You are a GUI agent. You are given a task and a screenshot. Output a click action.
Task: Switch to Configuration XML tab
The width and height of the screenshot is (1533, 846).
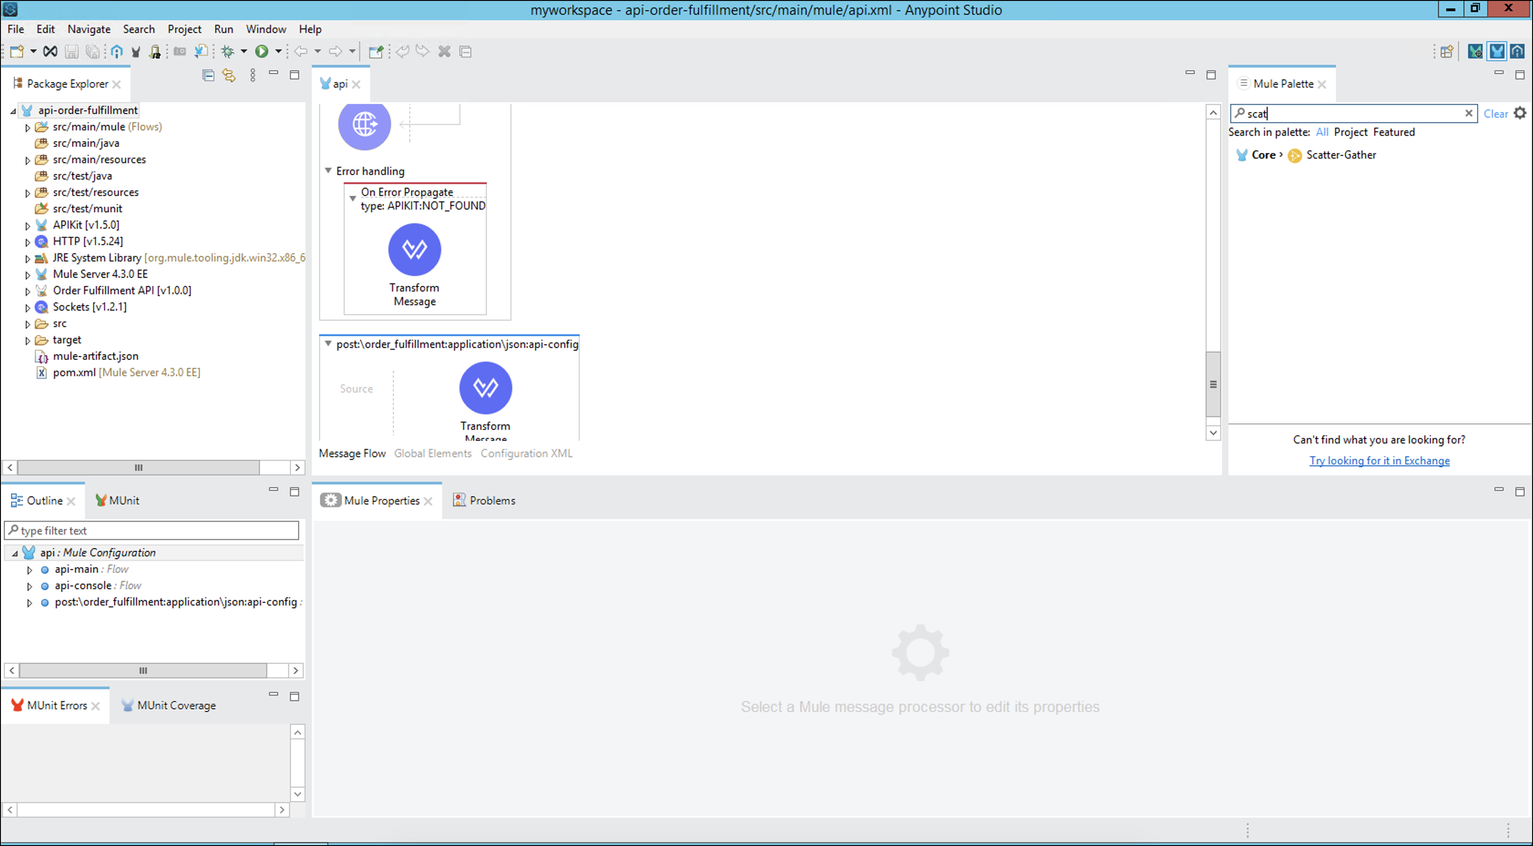pos(526,453)
